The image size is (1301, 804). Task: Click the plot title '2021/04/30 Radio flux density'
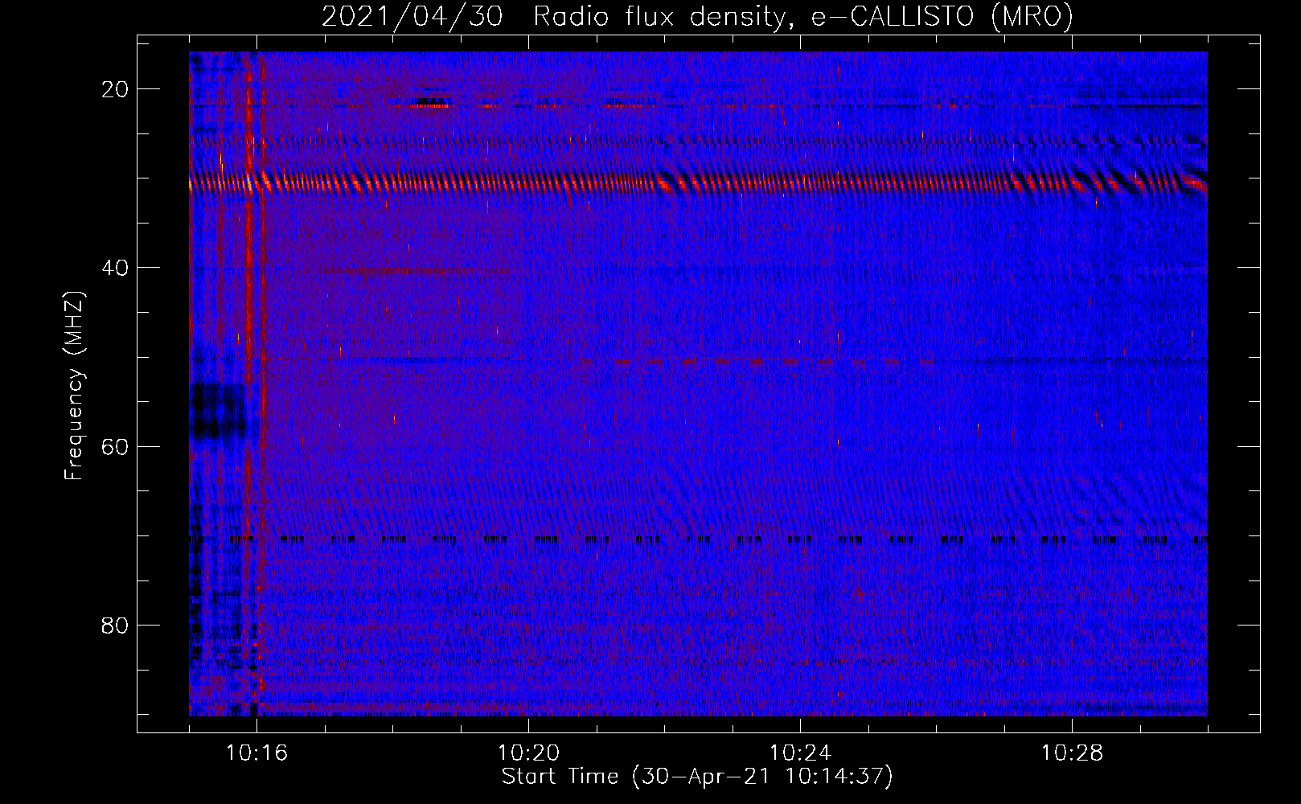[697, 16]
